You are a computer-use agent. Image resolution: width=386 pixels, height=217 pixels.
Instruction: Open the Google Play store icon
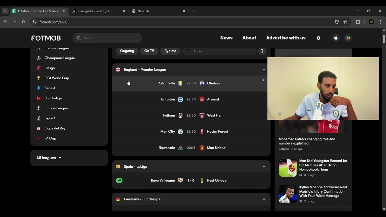348,38
